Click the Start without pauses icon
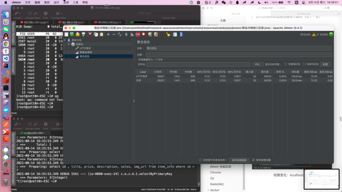 [132, 35]
